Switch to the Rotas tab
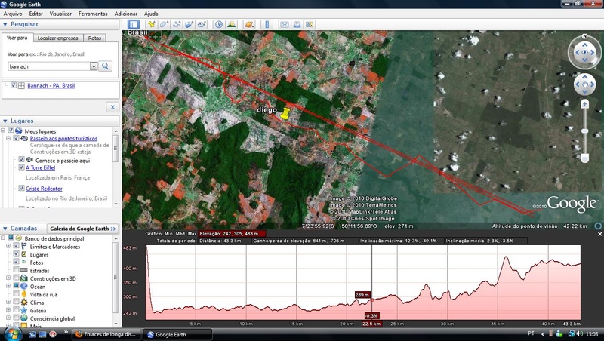The height and width of the screenshot is (341, 604). click(94, 38)
